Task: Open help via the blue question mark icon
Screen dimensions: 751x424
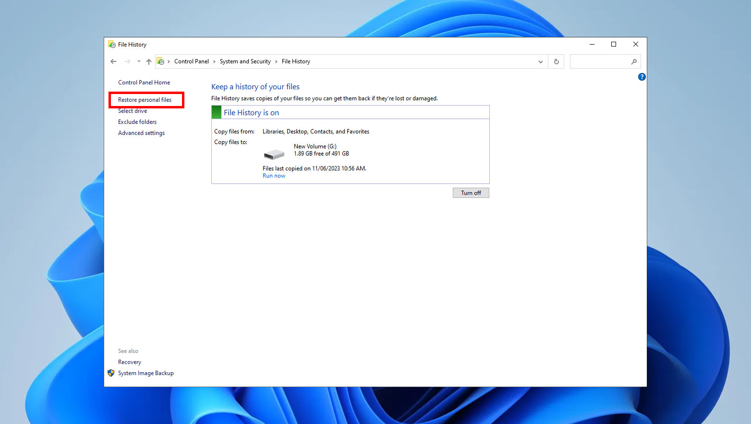Action: 642,77
